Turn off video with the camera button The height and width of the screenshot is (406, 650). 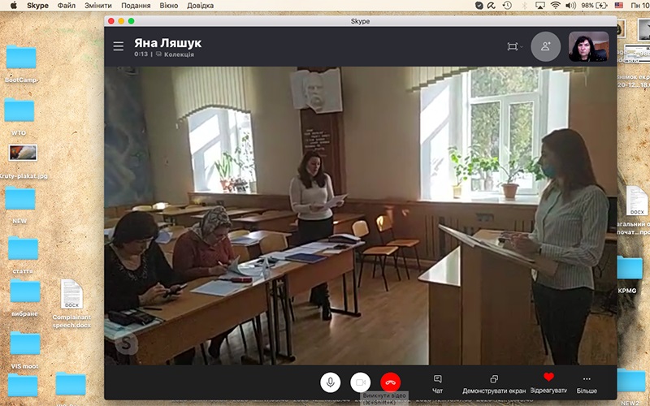(360, 382)
